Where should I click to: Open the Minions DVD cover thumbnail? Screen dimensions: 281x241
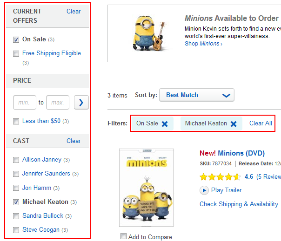[146, 188]
